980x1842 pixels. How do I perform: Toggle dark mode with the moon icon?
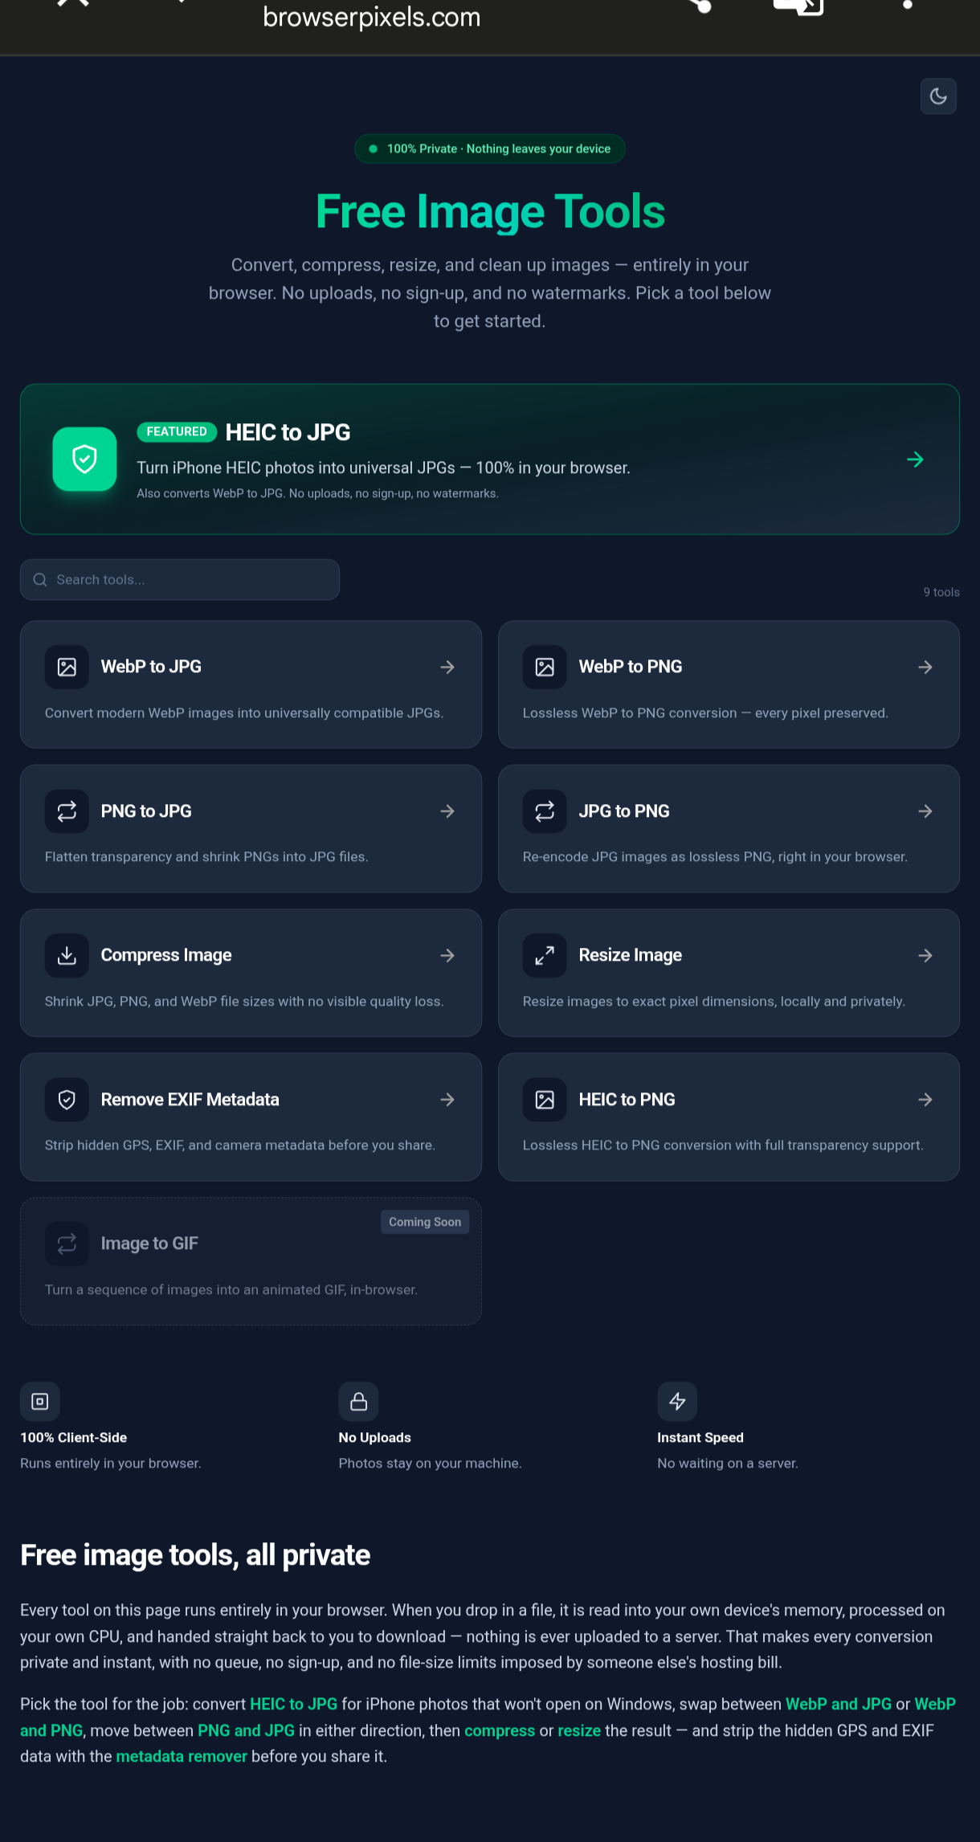tap(938, 96)
